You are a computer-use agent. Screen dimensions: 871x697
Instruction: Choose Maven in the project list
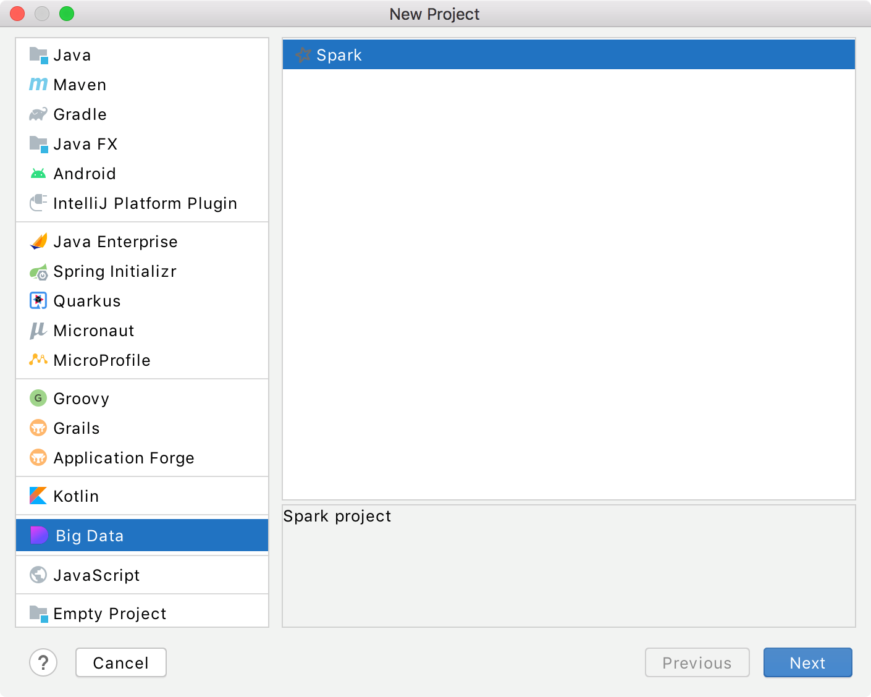[x=142, y=85]
